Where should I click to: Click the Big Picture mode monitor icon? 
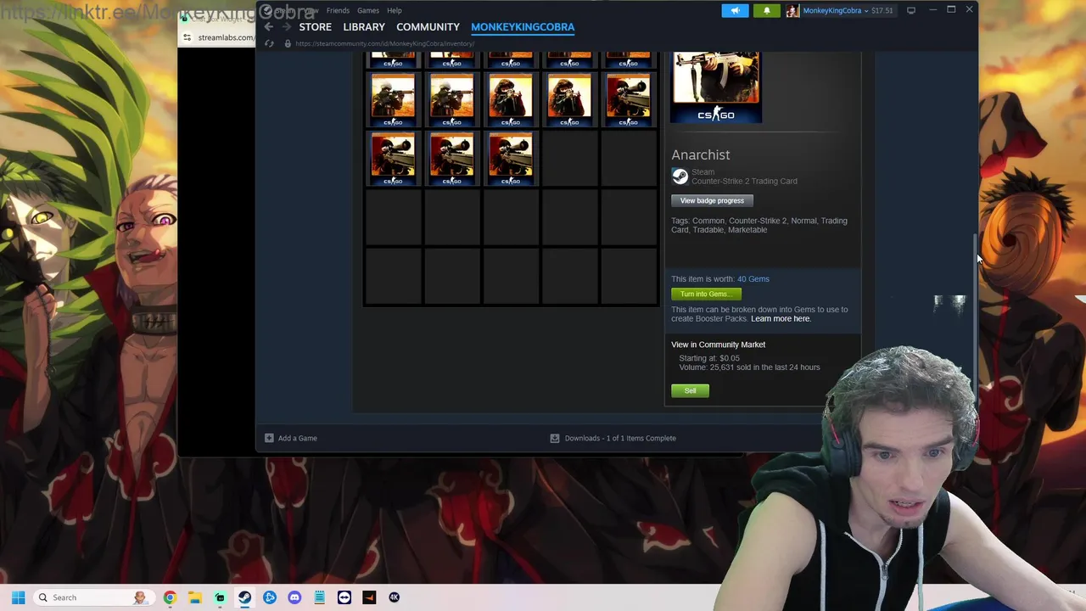click(911, 10)
